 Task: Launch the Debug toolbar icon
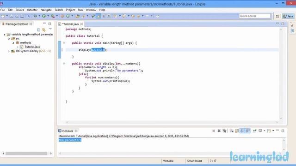[35, 16]
